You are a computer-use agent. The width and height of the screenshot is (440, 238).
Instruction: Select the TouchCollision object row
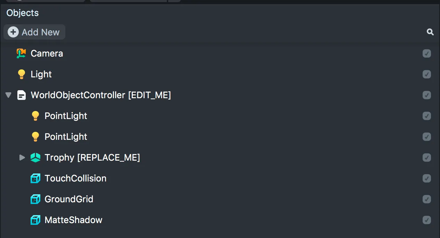click(75, 178)
